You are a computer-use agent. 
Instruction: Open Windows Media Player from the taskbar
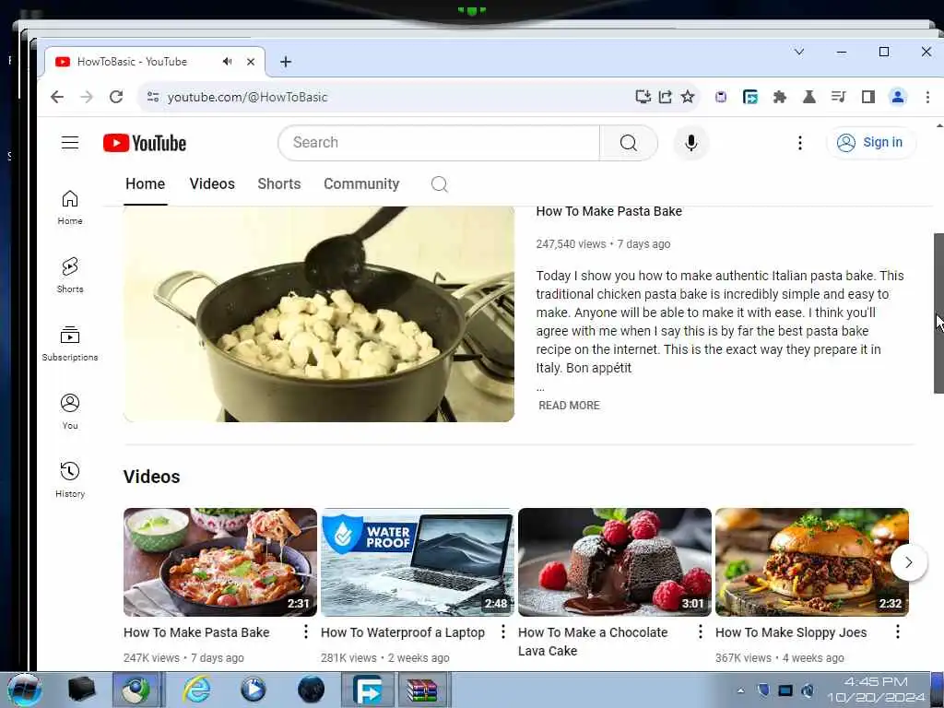pos(253,690)
